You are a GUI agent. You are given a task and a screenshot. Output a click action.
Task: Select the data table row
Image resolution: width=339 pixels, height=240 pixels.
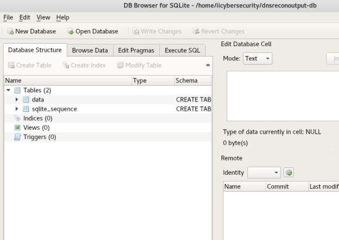(108, 100)
